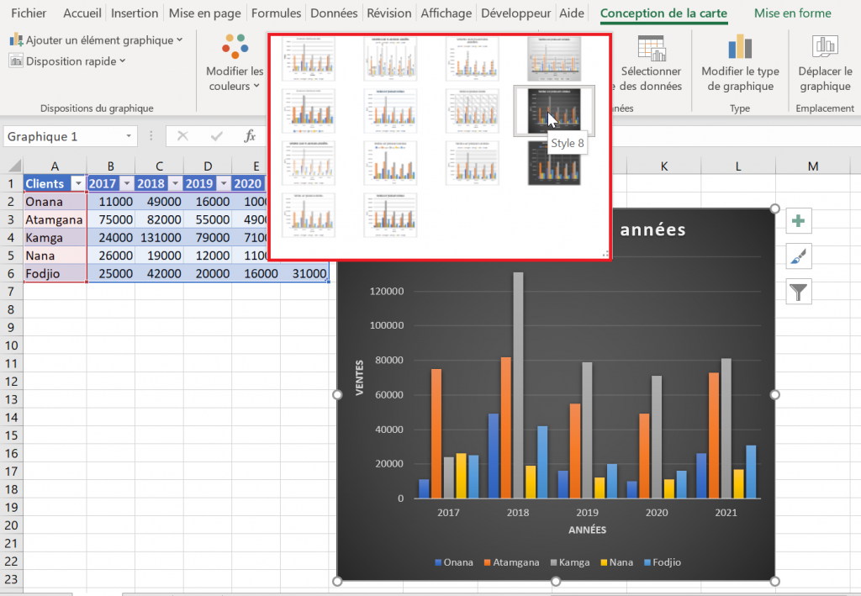
Task: Click the Chart Elements plus icon beside the chart
Action: (798, 220)
